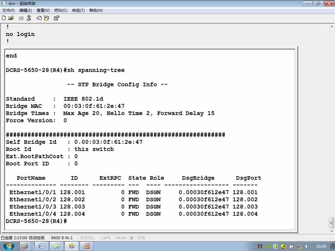Open the volume speaker tray icon

click(x=307, y=246)
